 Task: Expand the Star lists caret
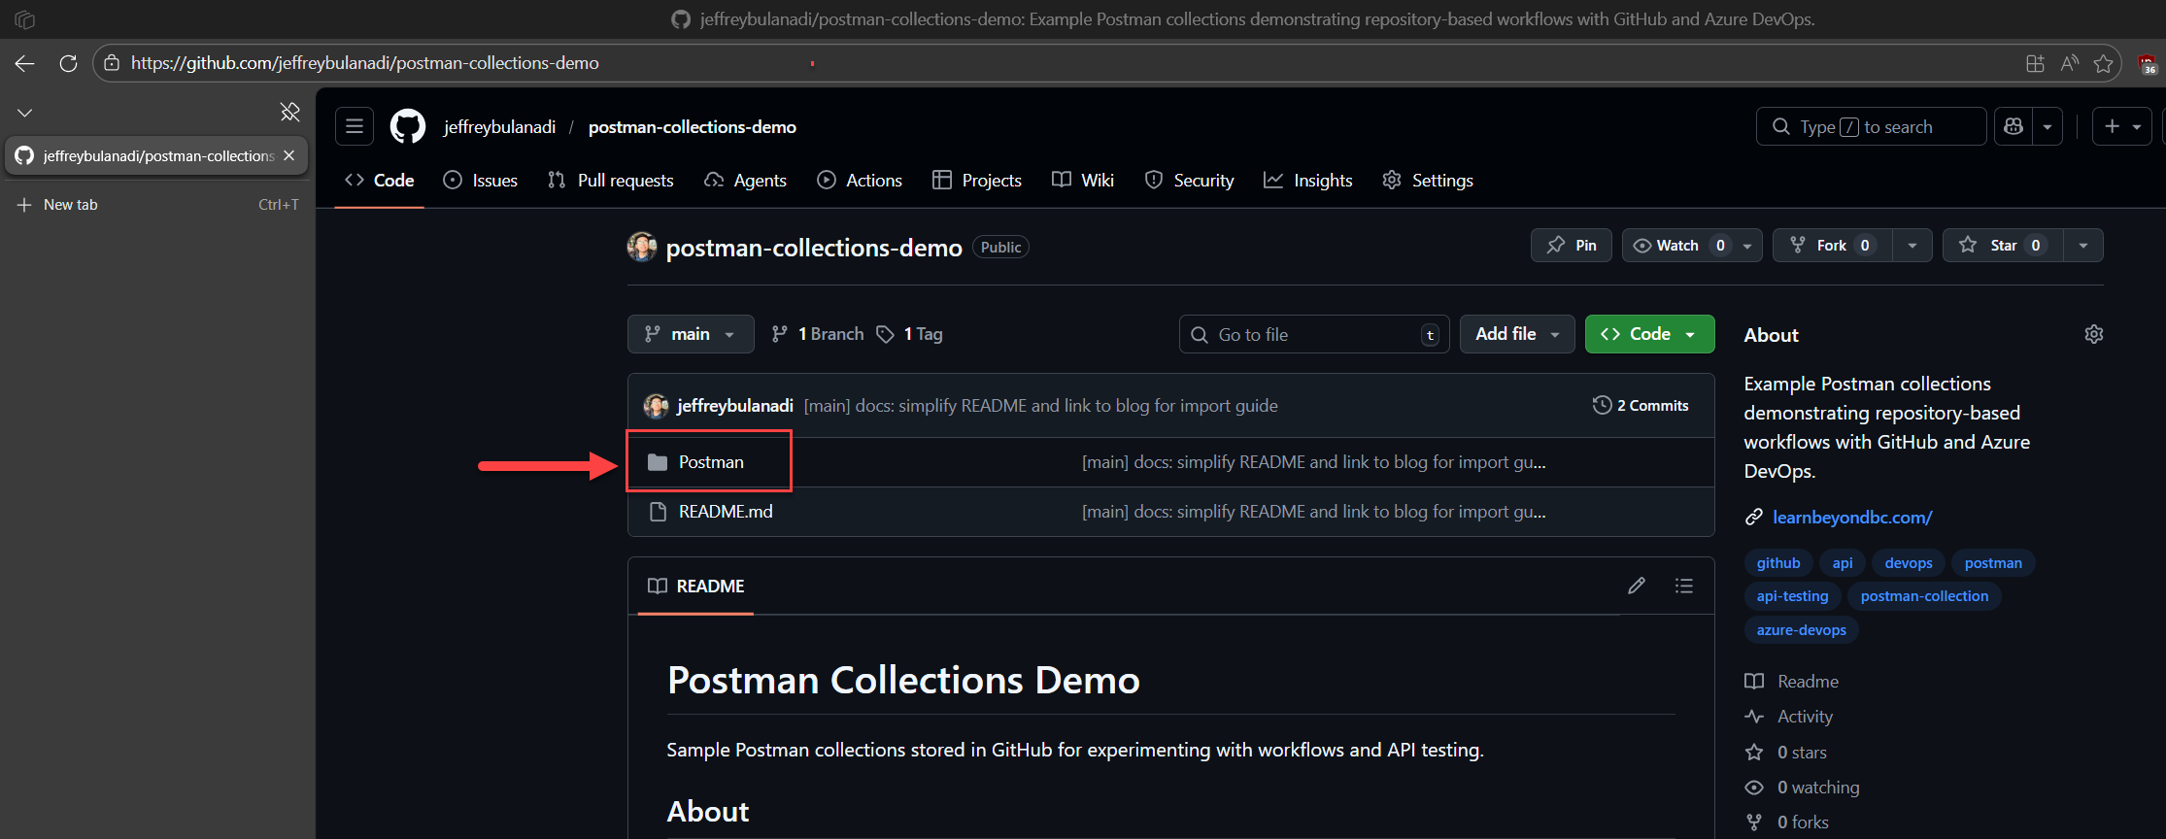coord(2082,246)
